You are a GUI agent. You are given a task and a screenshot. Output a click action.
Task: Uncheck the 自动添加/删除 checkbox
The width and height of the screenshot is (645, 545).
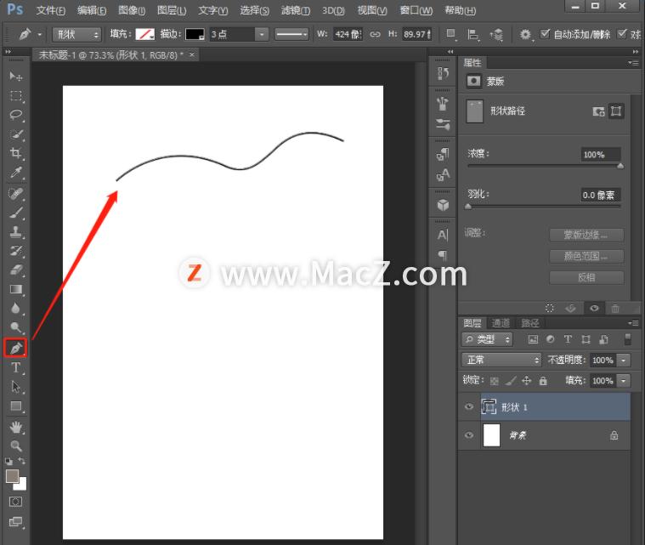tap(546, 34)
